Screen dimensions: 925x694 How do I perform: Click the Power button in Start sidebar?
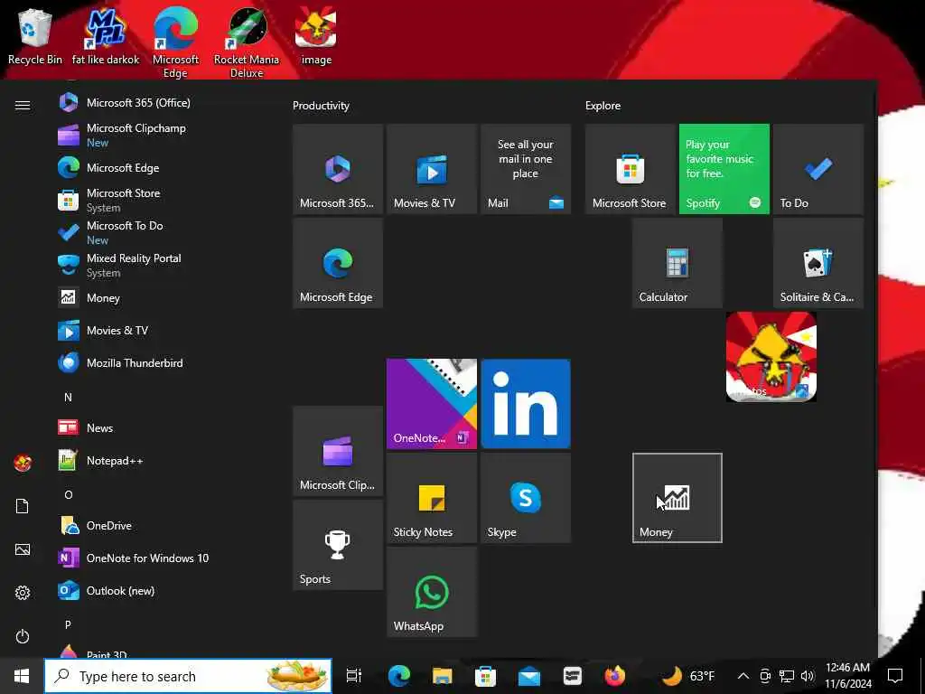[23, 636]
